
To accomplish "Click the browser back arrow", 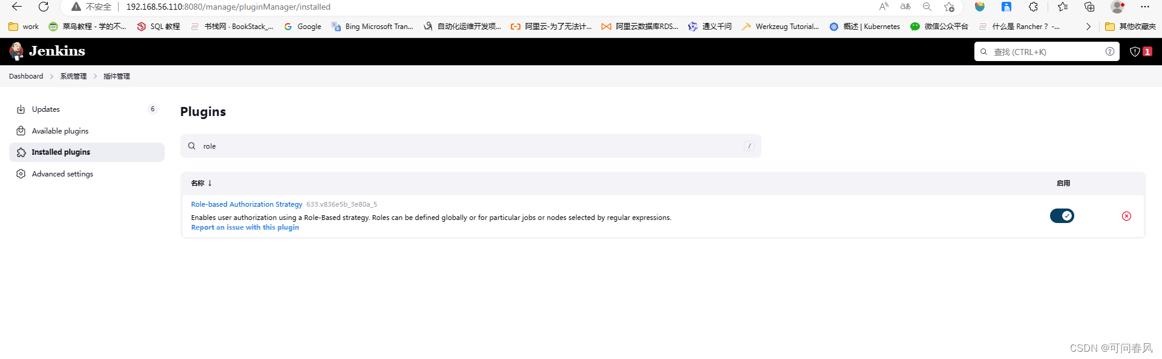I will point(17,7).
